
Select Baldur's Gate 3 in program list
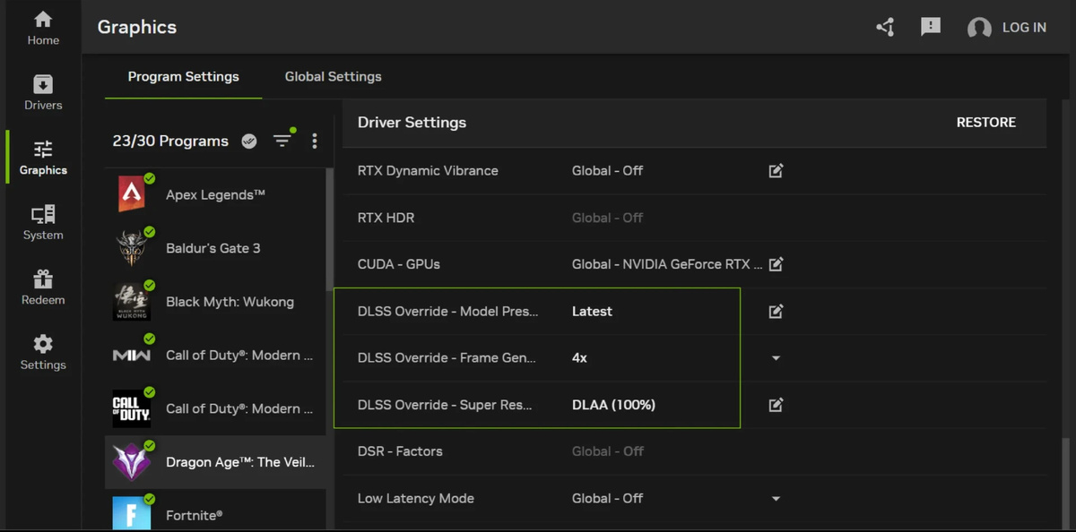[213, 248]
